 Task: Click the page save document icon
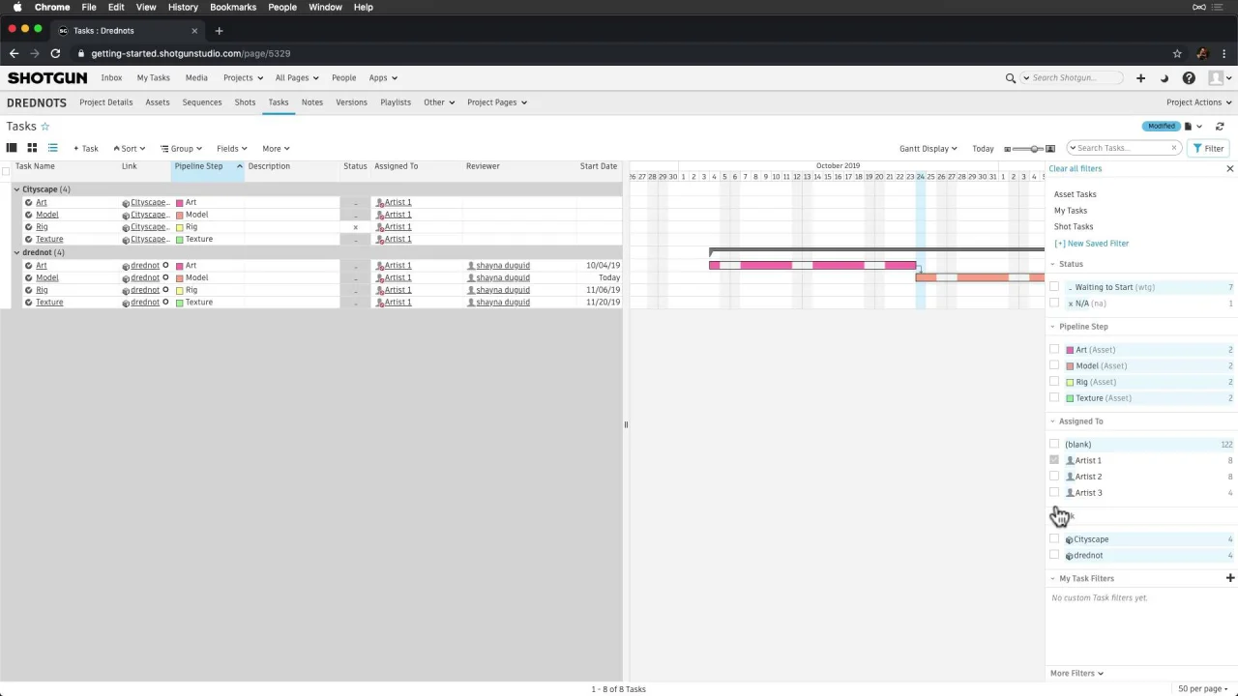pyautogui.click(x=1189, y=127)
